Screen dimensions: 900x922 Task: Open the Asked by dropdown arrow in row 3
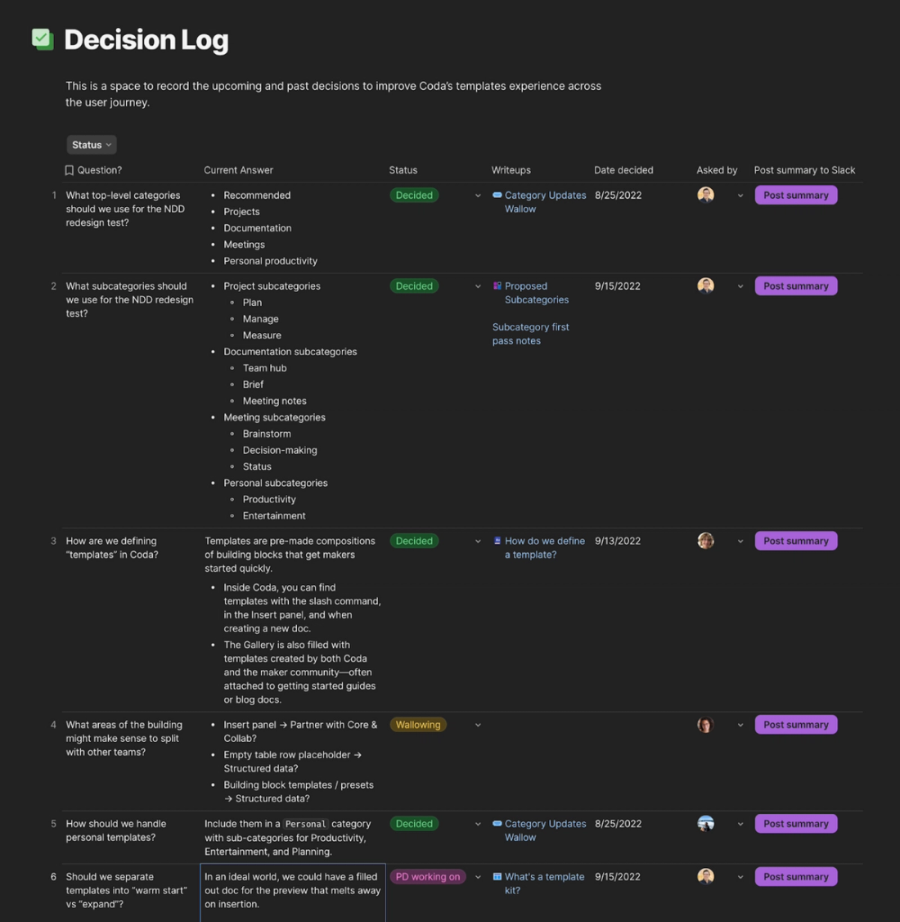tap(740, 542)
